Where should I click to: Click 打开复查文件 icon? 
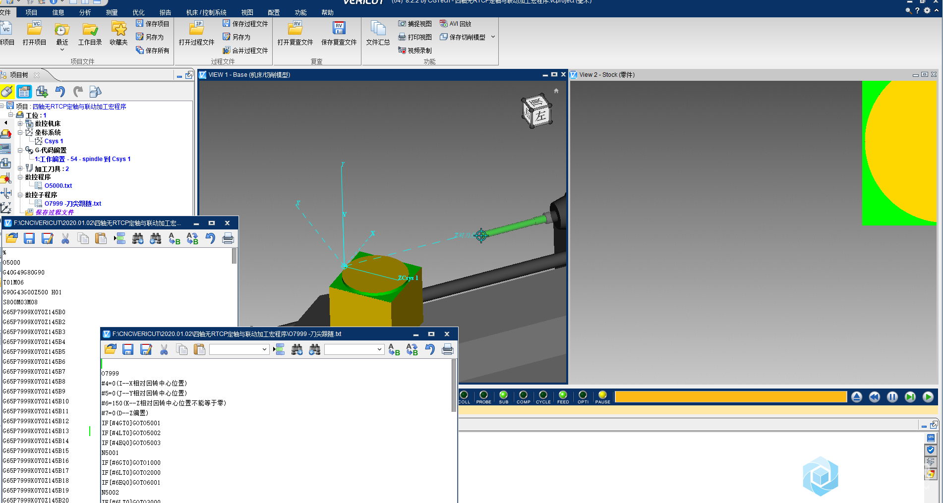tap(295, 34)
